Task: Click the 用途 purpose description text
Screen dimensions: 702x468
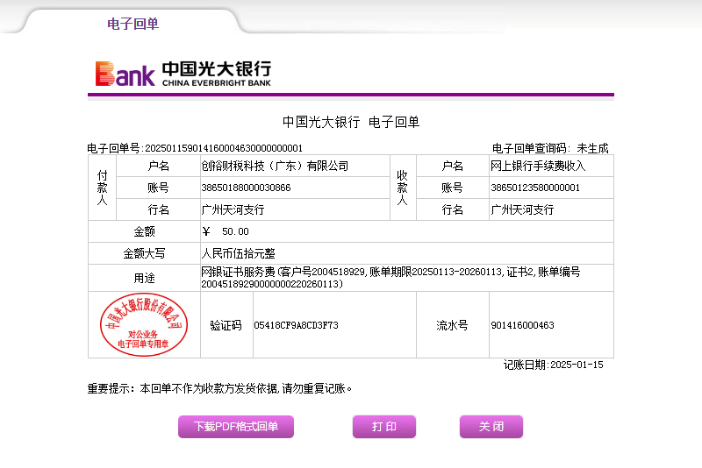Action: [x=390, y=278]
